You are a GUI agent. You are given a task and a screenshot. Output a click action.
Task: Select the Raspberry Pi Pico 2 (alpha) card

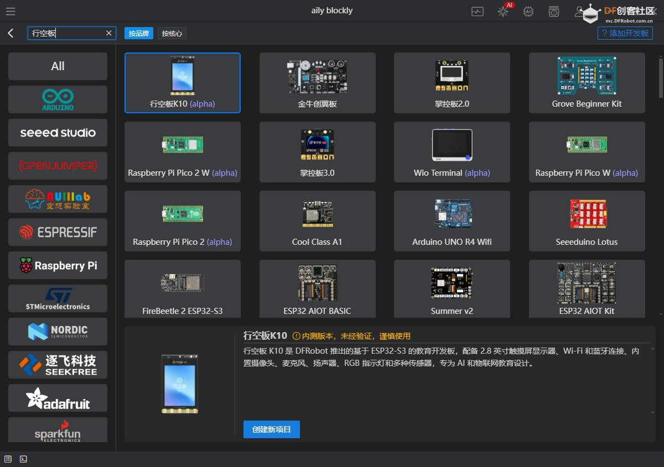pos(183,221)
